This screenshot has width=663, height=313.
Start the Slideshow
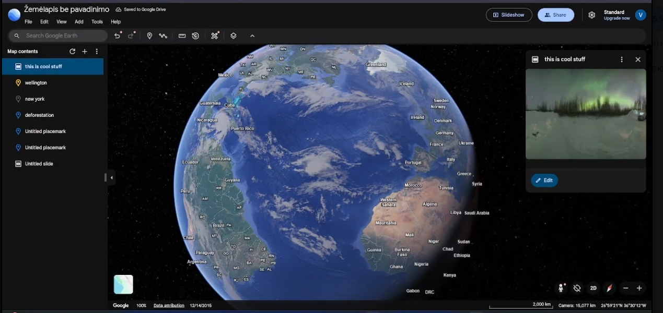pyautogui.click(x=509, y=15)
